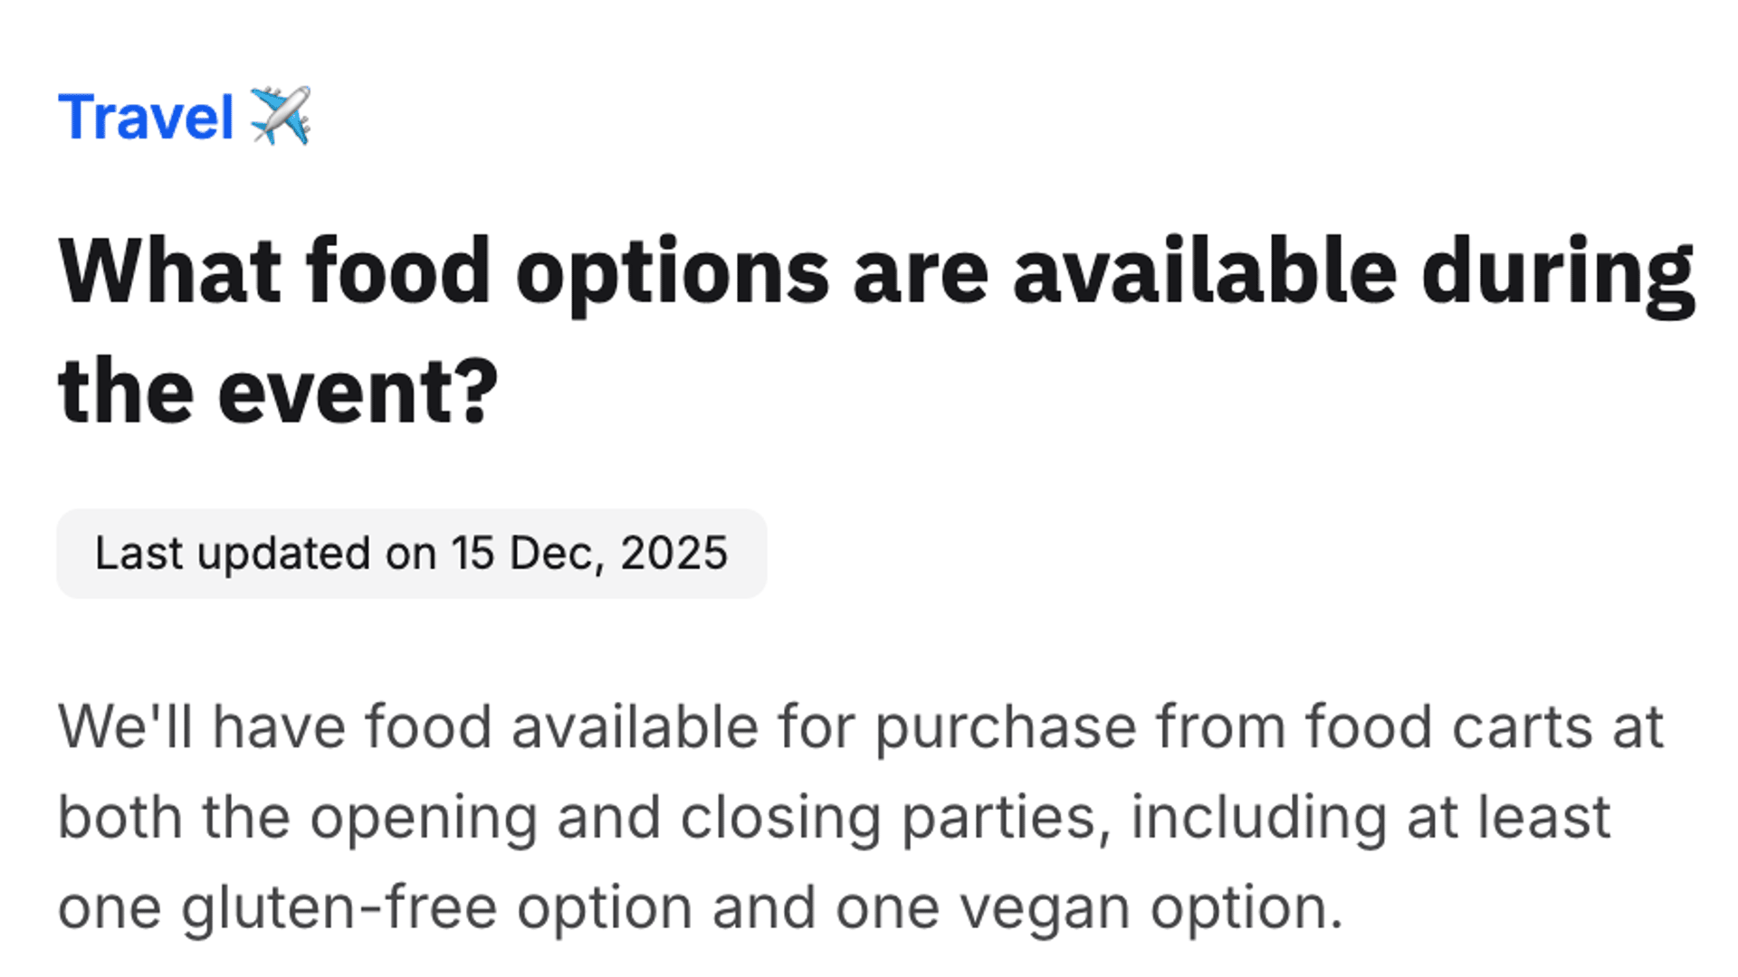Click "We'll" at the paragraph start
This screenshot has width=1738, height=977.
coord(125,726)
